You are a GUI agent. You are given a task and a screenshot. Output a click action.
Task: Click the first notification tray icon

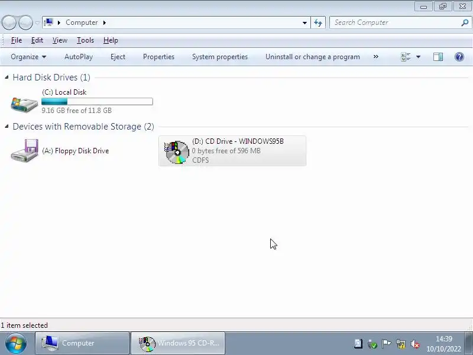click(x=358, y=344)
